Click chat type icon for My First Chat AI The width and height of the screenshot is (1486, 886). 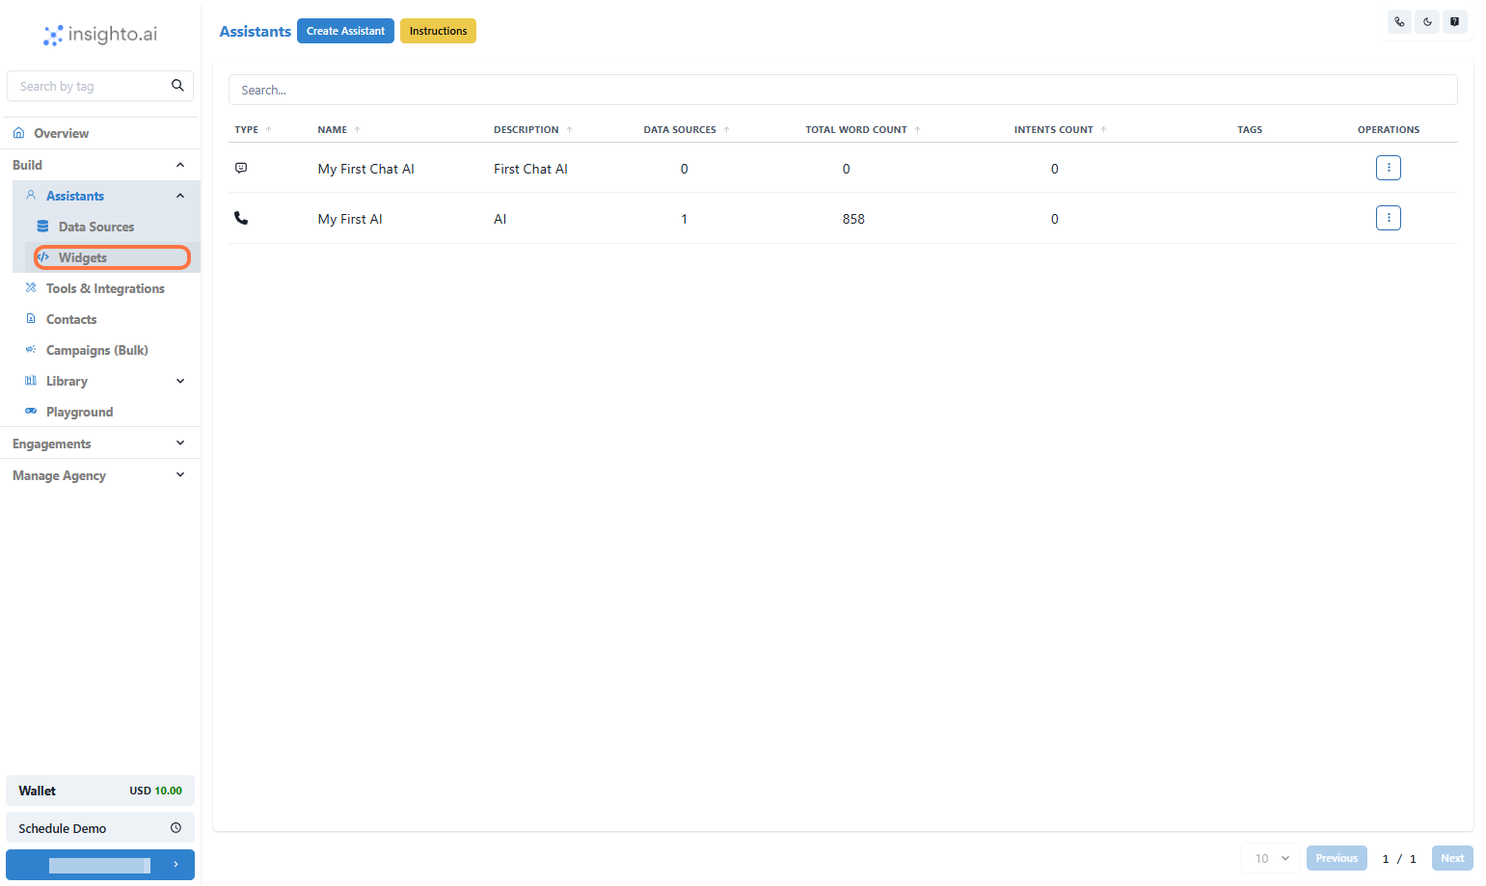pyautogui.click(x=241, y=168)
